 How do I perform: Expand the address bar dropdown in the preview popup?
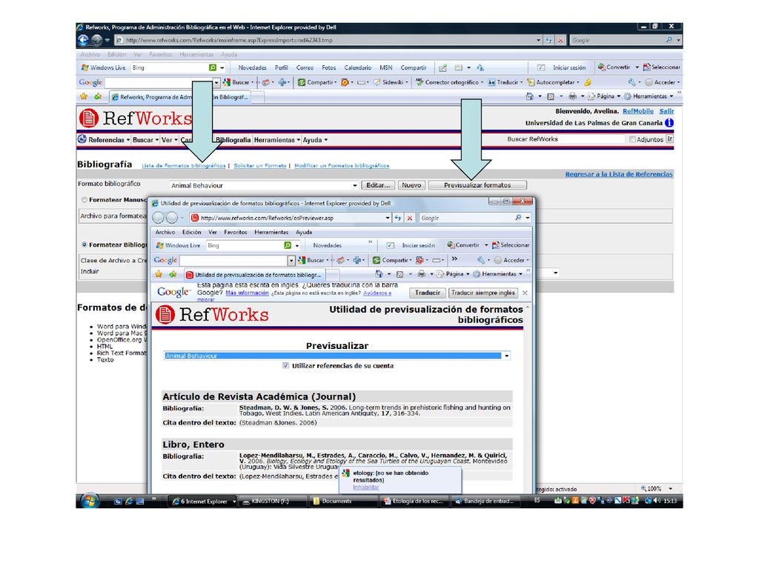click(388, 218)
